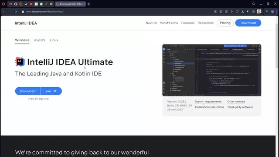The image size is (279, 157).
Task: Open the Installation instructions link
Action: point(210,107)
